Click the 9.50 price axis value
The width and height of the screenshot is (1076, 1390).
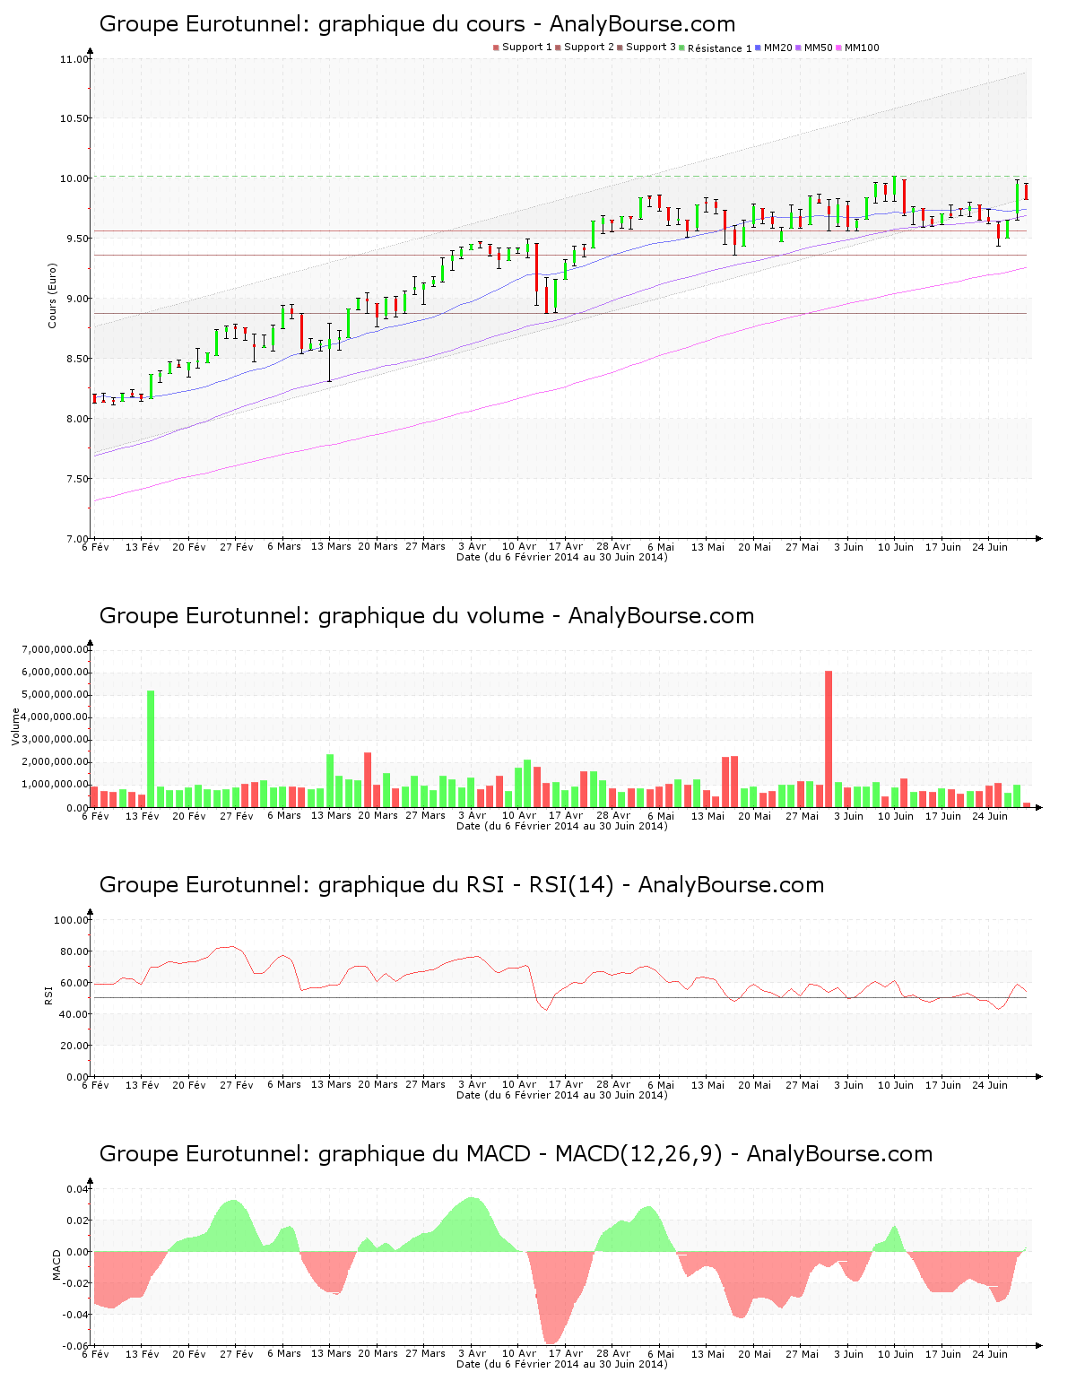tap(76, 239)
